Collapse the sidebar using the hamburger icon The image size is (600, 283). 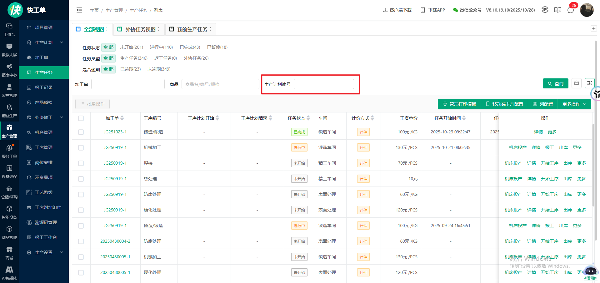click(x=79, y=10)
